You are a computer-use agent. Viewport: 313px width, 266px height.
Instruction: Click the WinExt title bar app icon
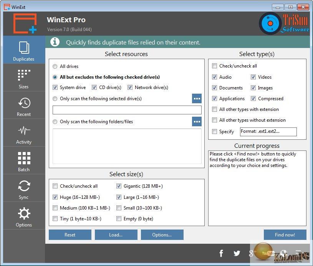[7, 7]
